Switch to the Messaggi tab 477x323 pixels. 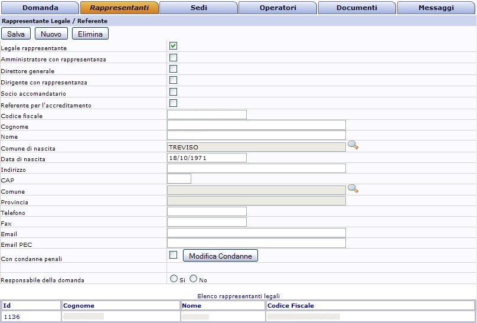coord(436,8)
